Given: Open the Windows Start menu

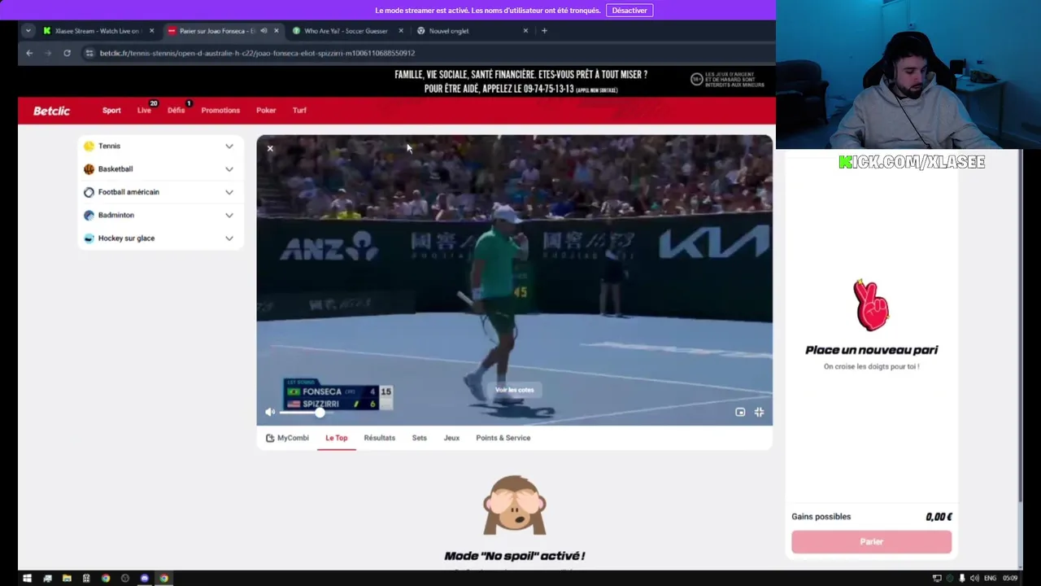Looking at the screenshot, I should [x=27, y=579].
